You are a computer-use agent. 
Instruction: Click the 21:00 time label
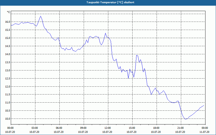coord(181,128)
